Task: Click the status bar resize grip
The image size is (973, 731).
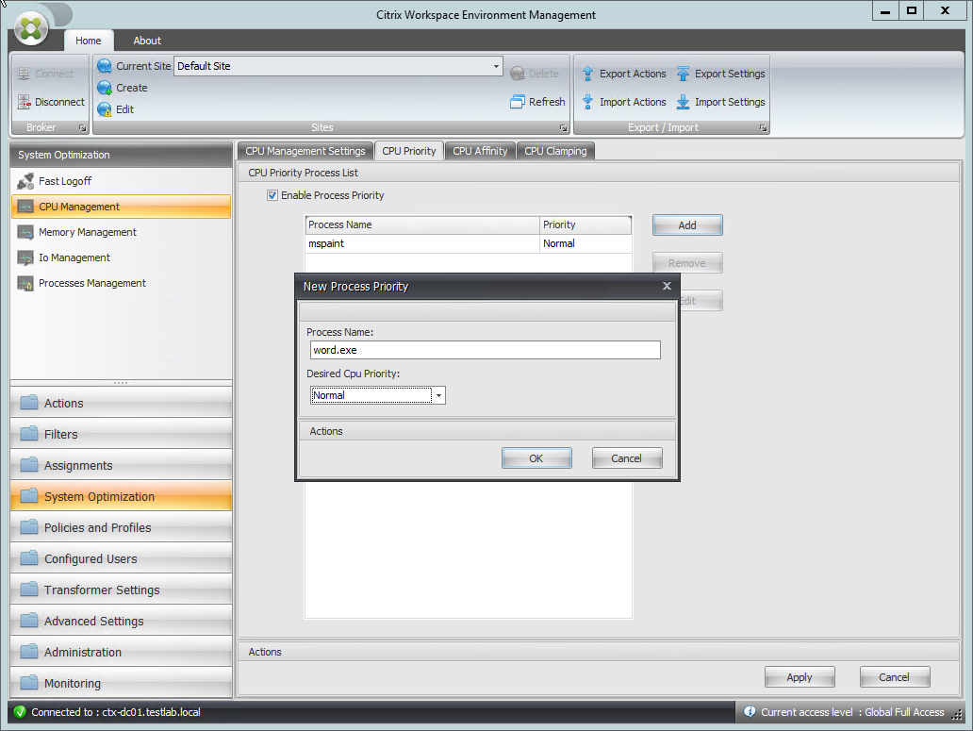Action: (x=958, y=715)
